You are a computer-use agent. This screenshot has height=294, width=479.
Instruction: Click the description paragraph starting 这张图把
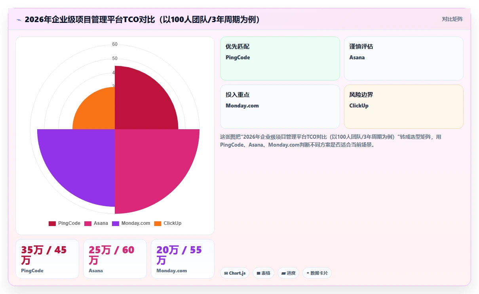pos(331,141)
